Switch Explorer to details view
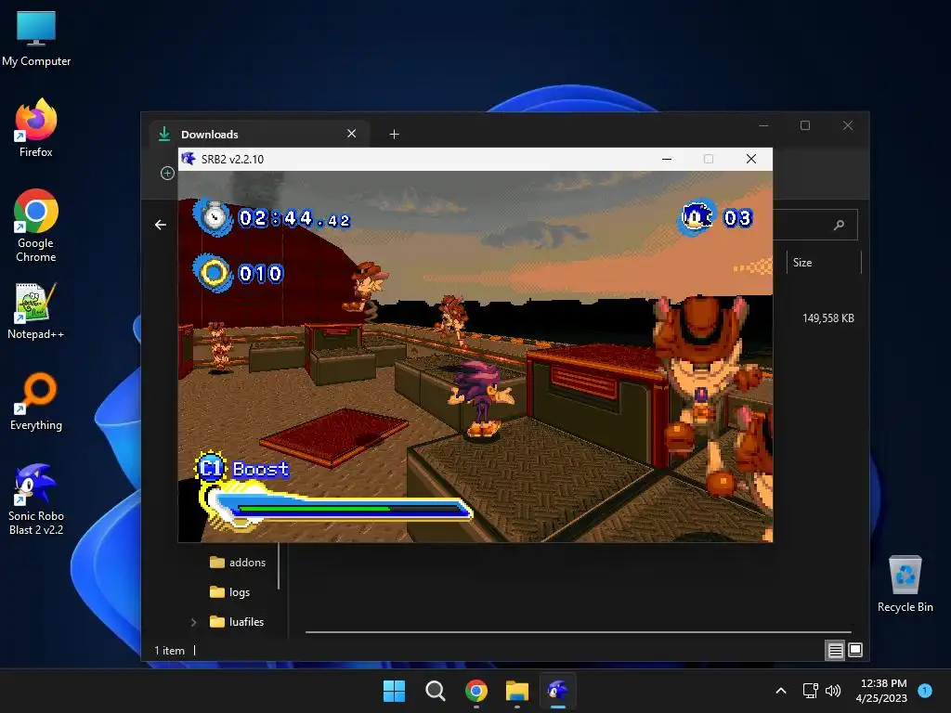The height and width of the screenshot is (713, 951). click(835, 651)
